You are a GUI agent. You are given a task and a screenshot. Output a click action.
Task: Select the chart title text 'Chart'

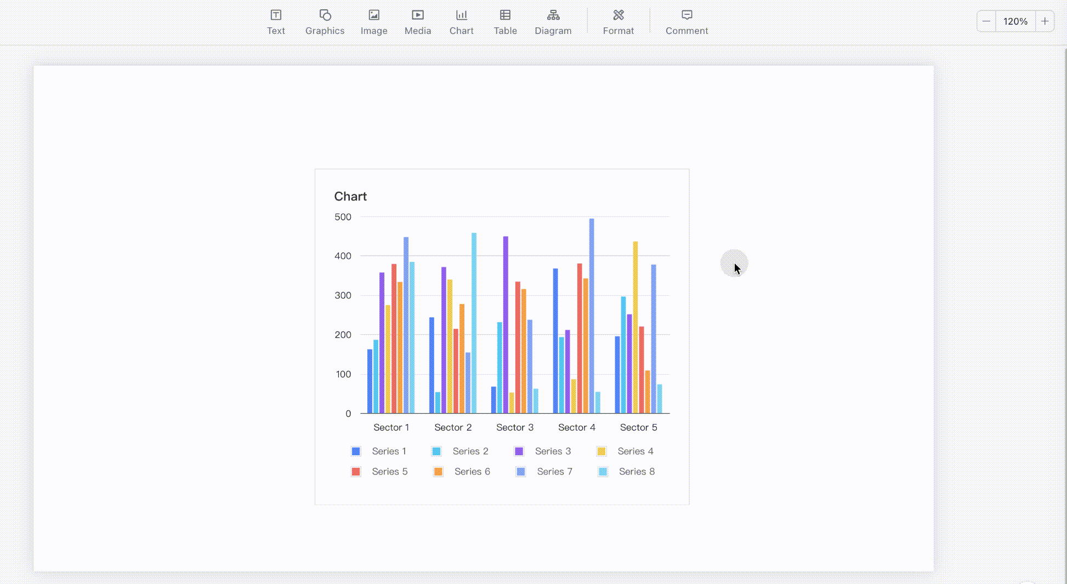pyautogui.click(x=350, y=196)
